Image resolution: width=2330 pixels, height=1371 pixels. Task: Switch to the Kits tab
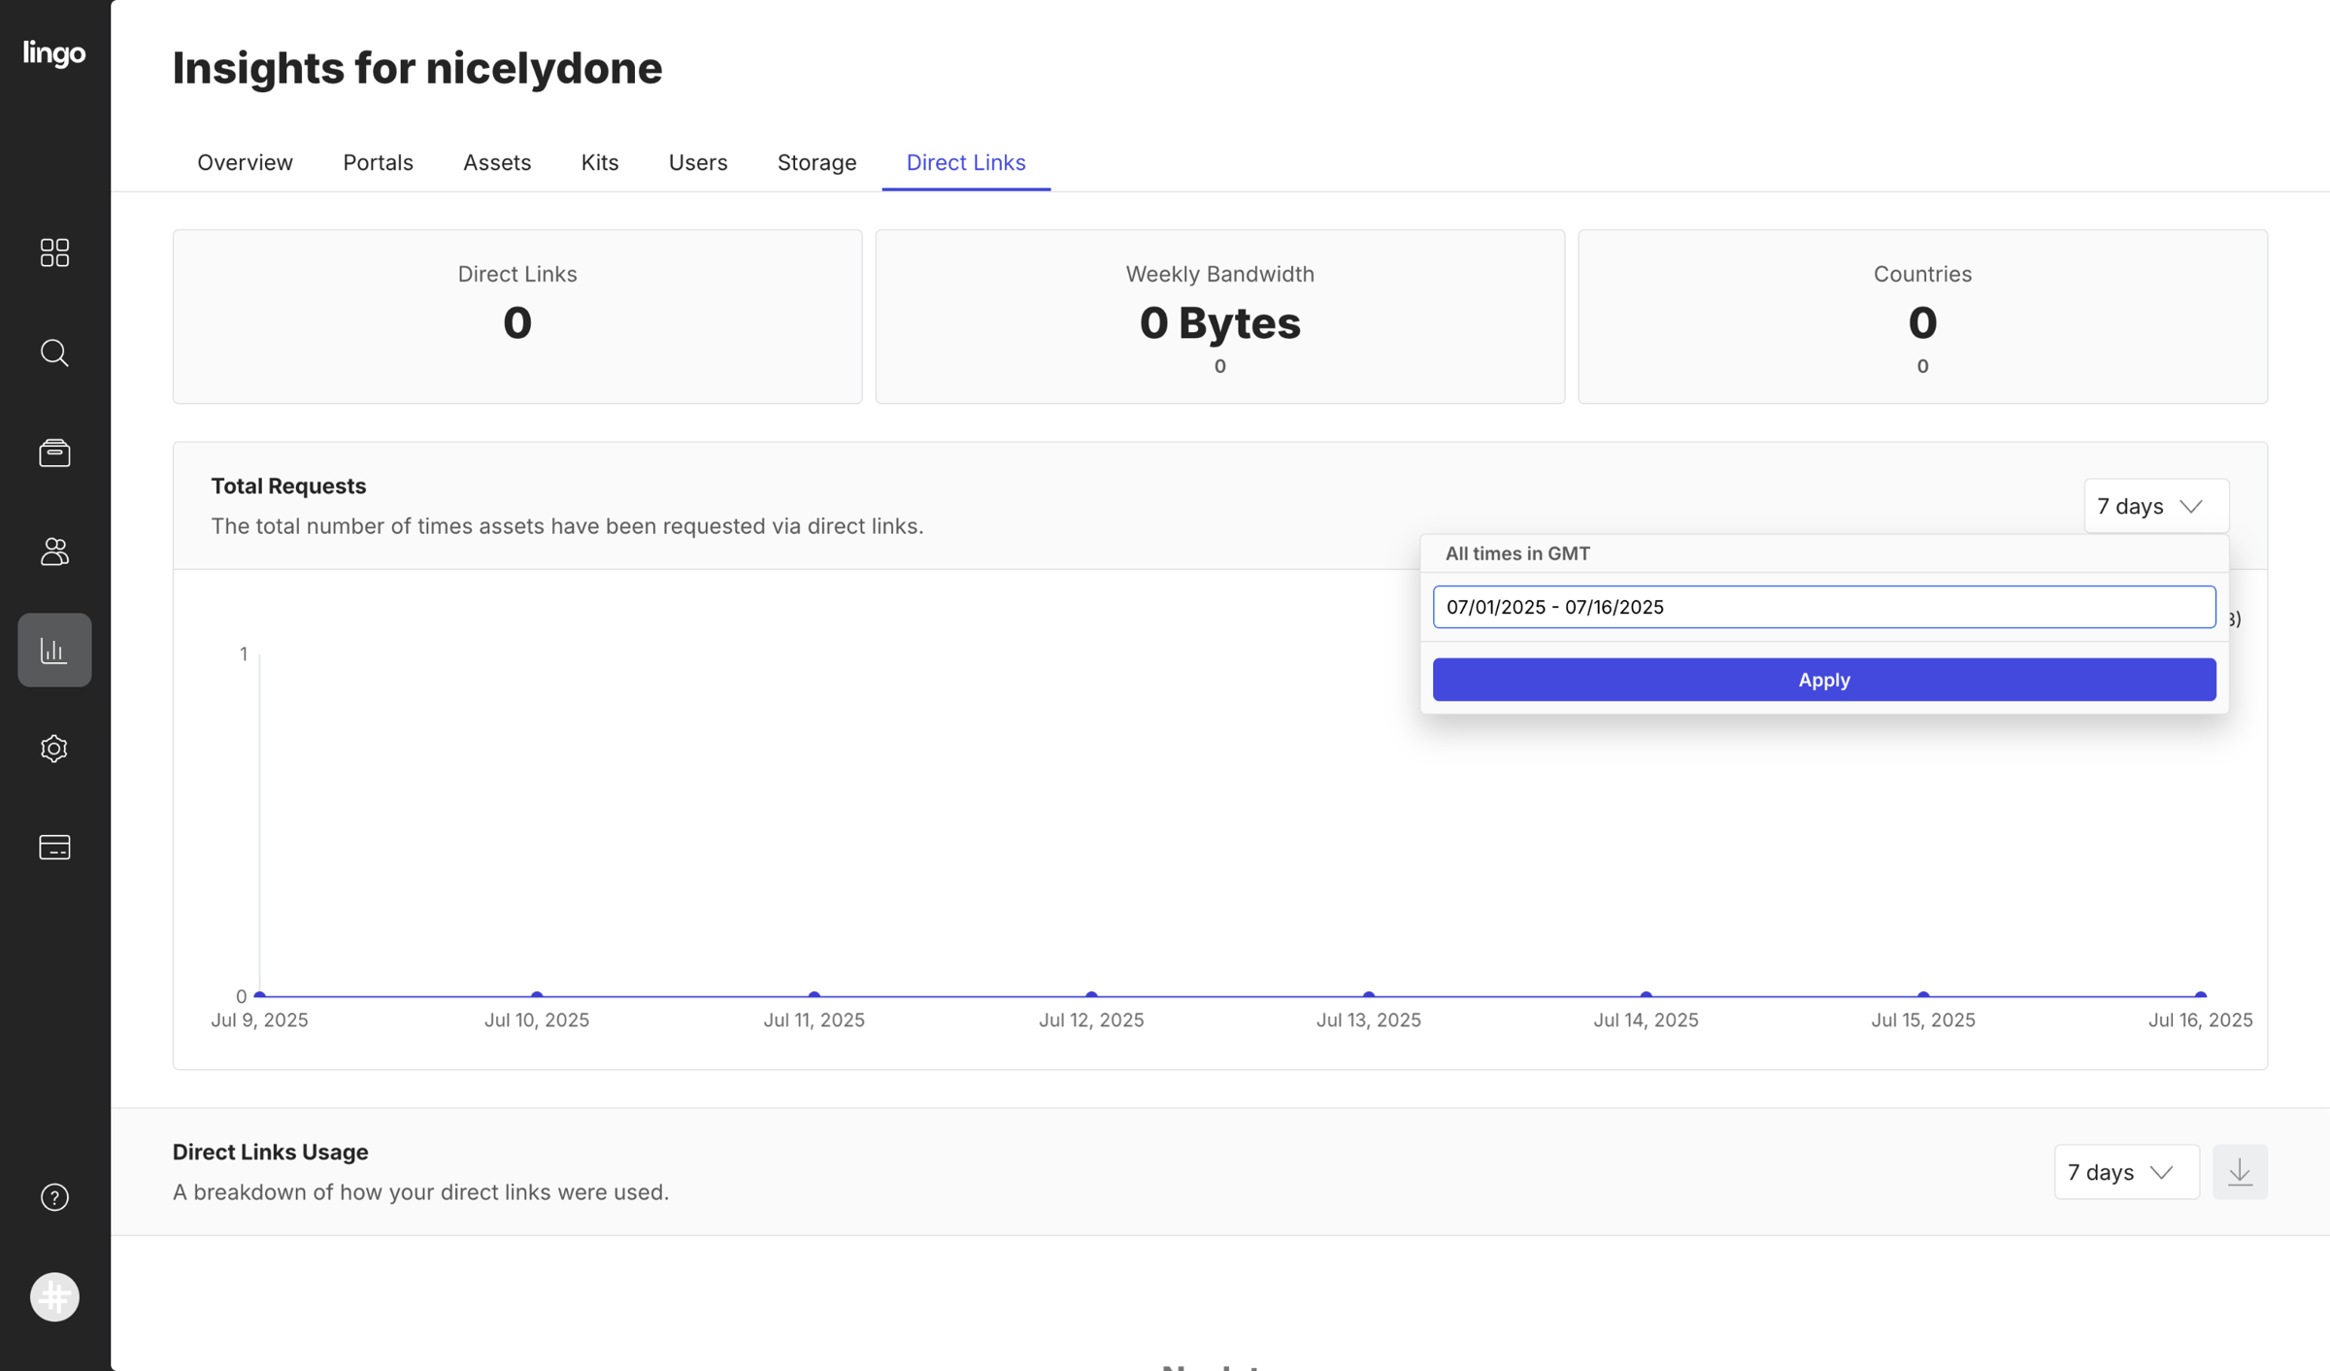(x=600, y=162)
